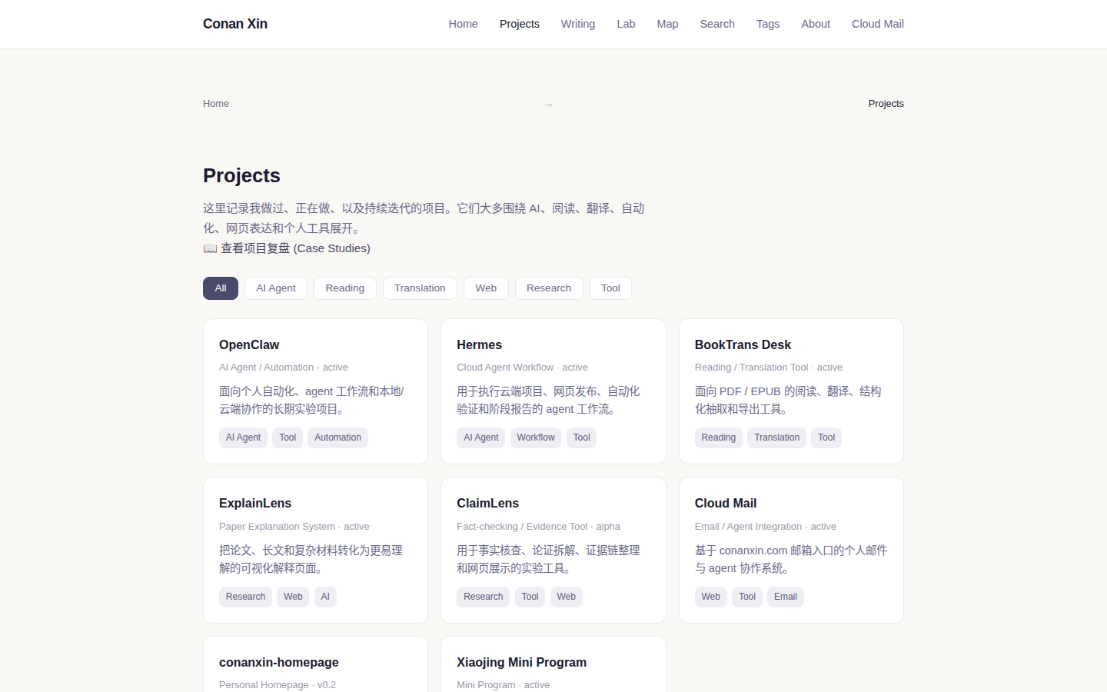Click 'Paper Explanation System · active' subtitle
This screenshot has width=1107, height=692.
click(294, 527)
